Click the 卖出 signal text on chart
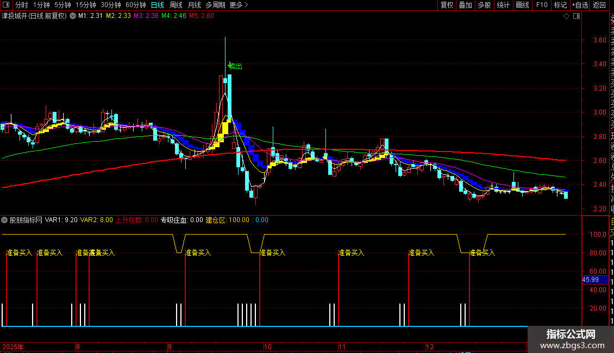The height and width of the screenshot is (353, 614). [236, 66]
